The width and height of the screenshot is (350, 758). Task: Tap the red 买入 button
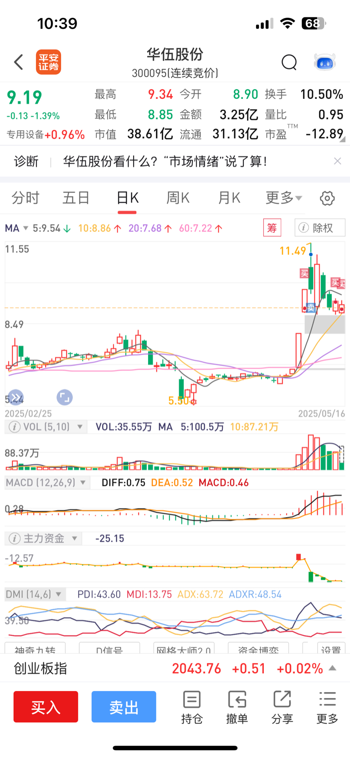(x=46, y=707)
